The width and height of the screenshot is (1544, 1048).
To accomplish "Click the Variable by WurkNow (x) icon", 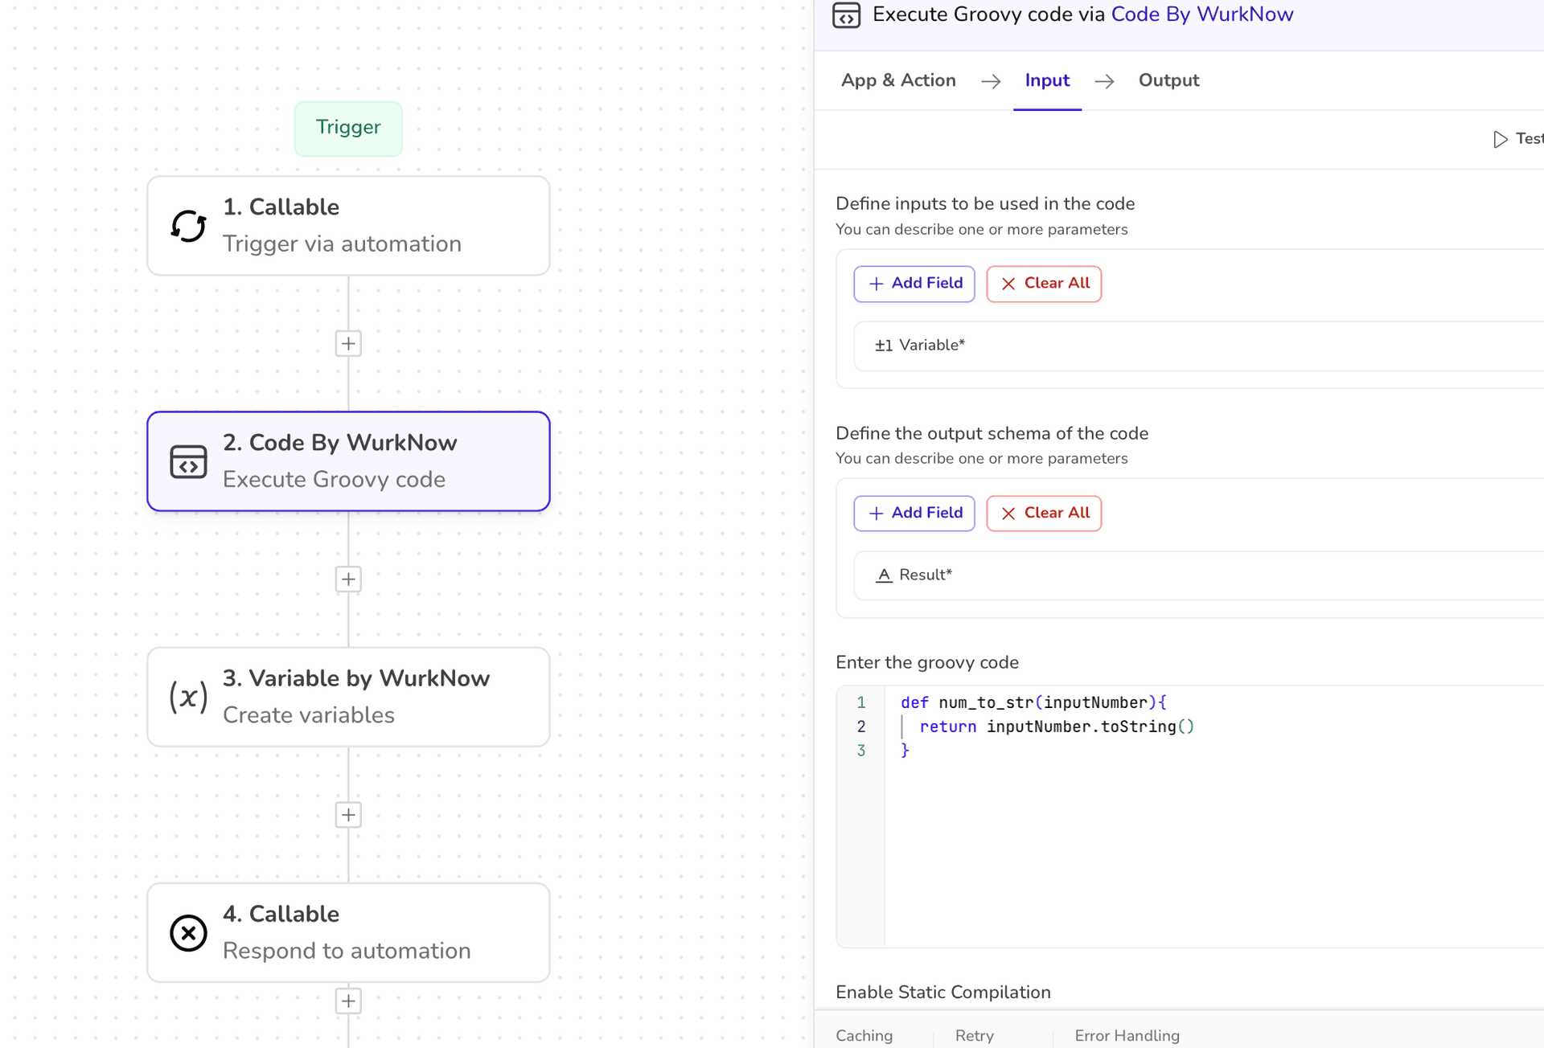I will [x=188, y=697].
